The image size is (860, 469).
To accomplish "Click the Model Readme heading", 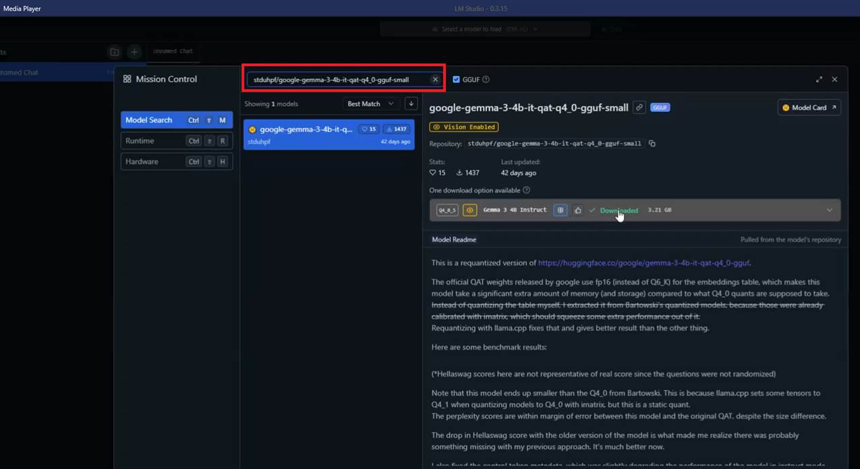I will 454,239.
